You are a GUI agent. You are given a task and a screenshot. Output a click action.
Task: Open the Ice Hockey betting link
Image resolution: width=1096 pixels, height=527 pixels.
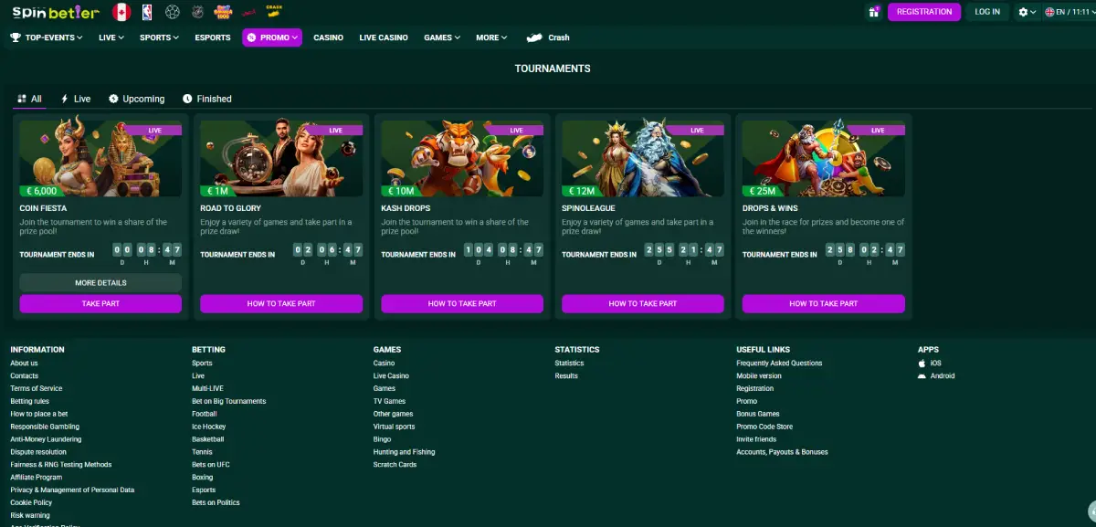208,427
